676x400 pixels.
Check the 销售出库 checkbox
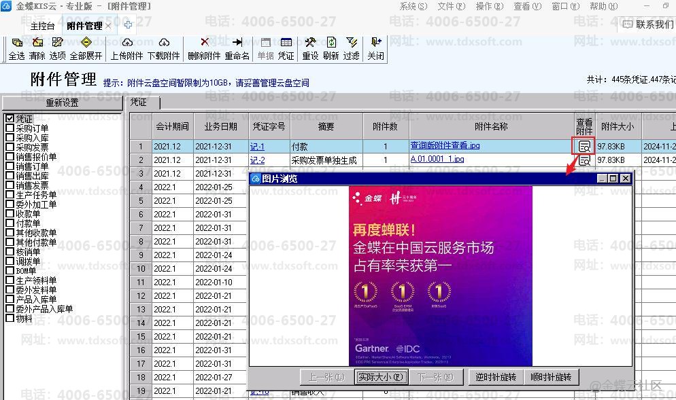click(x=10, y=175)
